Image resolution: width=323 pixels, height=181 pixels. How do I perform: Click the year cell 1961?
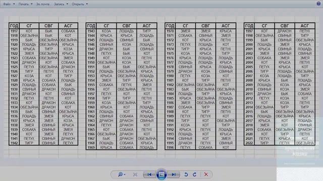[91, 112]
